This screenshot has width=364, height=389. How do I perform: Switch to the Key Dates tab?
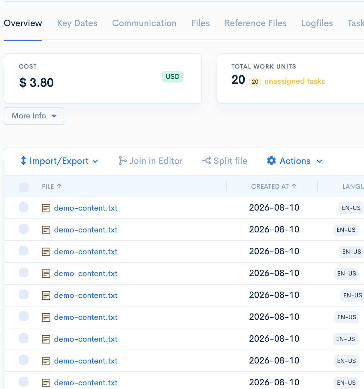77,23
